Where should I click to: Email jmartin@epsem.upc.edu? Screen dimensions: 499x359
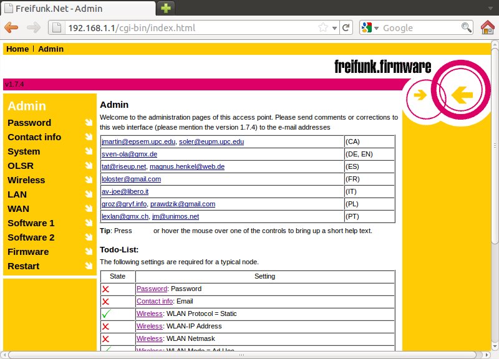pyautogui.click(x=138, y=141)
